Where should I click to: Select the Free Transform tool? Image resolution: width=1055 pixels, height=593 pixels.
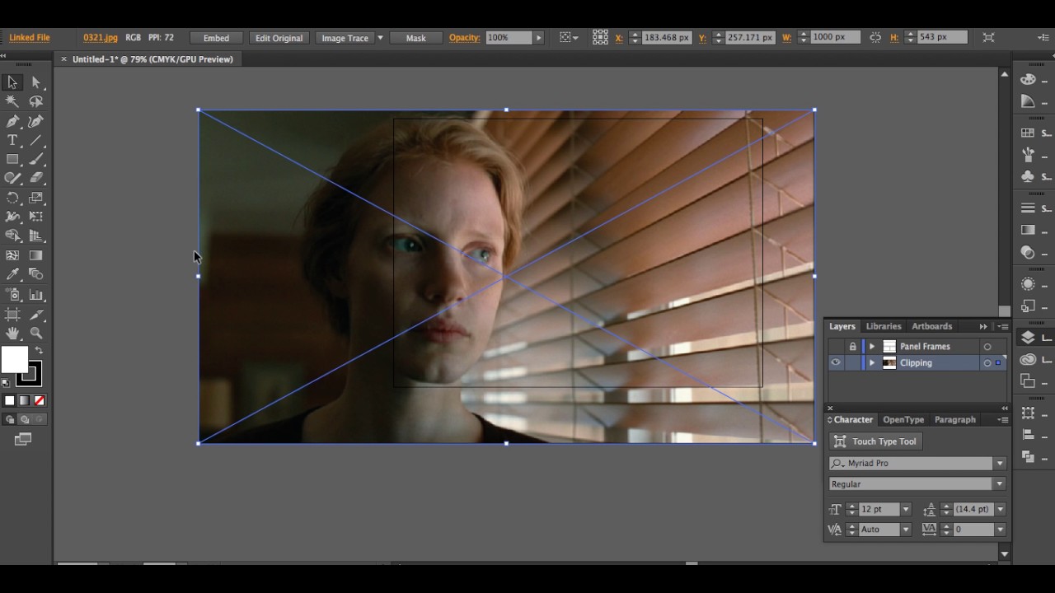point(36,217)
